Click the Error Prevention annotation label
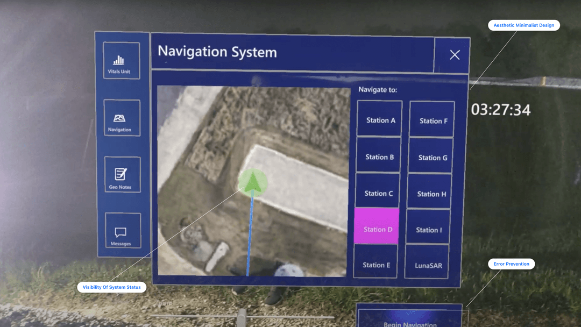Viewport: 581px width, 327px height. pos(512,264)
